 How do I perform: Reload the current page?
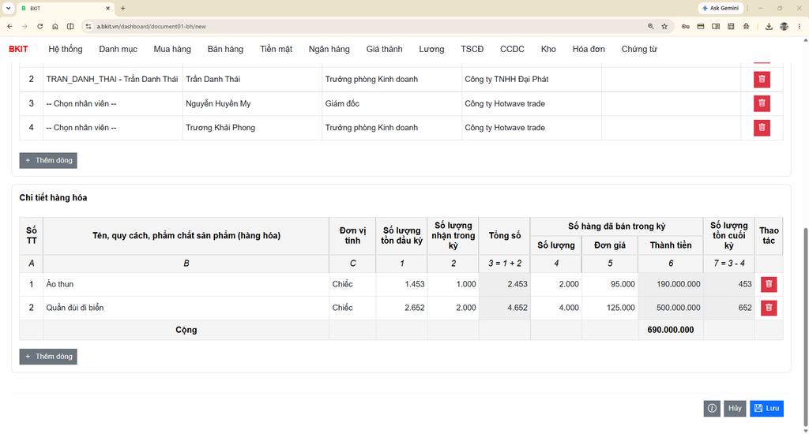[40, 26]
